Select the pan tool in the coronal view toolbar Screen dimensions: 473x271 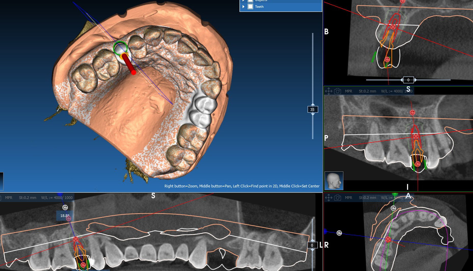click(329, 91)
